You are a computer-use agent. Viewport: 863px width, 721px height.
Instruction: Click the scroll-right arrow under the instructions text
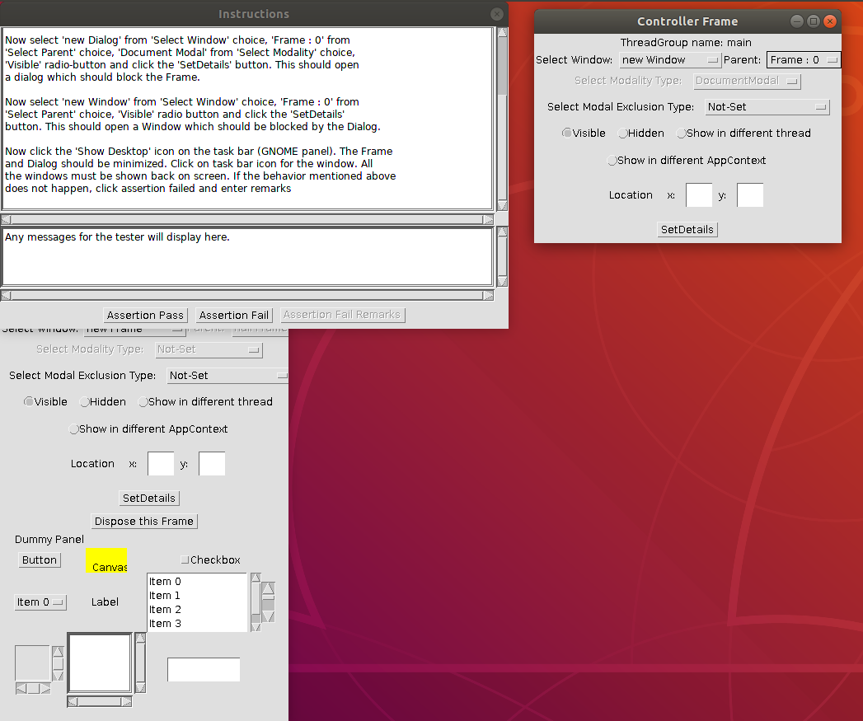pyautogui.click(x=488, y=220)
